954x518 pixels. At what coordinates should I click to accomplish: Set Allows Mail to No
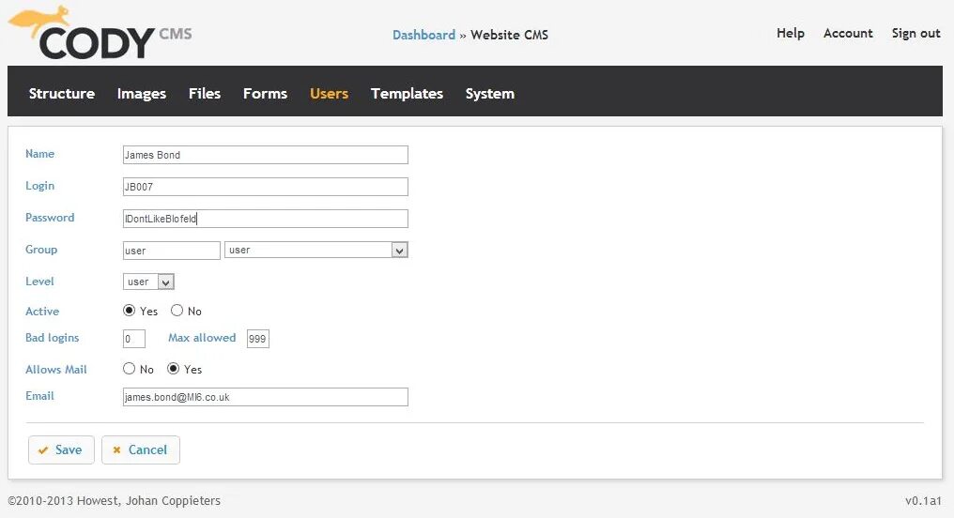point(129,369)
